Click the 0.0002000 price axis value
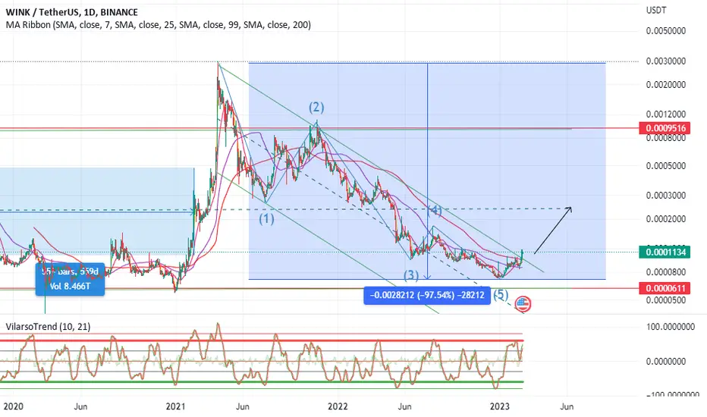This screenshot has width=707, height=417. click(666, 219)
